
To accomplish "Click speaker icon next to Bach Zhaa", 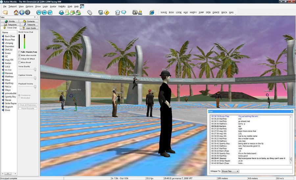I will click(x=3, y=36).
